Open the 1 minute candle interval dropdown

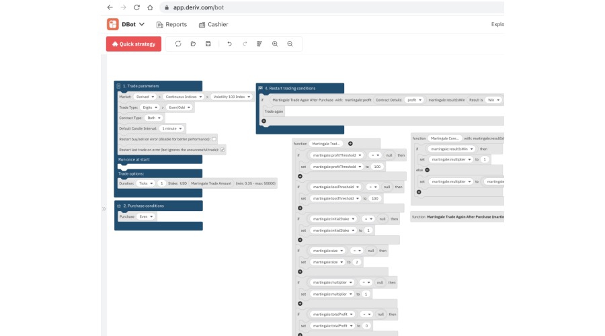[171, 128]
